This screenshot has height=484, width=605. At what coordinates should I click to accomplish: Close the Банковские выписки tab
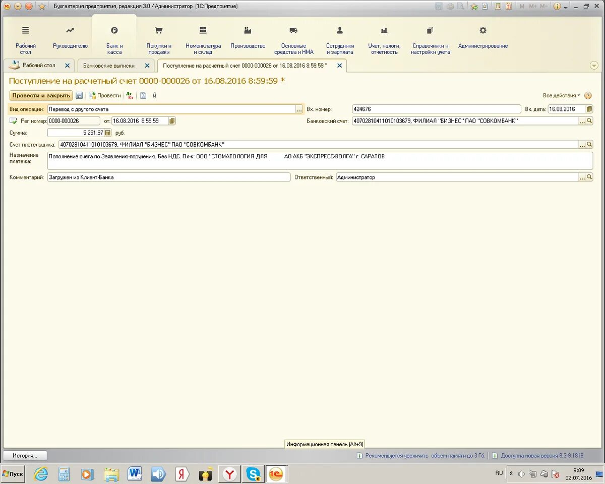tap(147, 66)
